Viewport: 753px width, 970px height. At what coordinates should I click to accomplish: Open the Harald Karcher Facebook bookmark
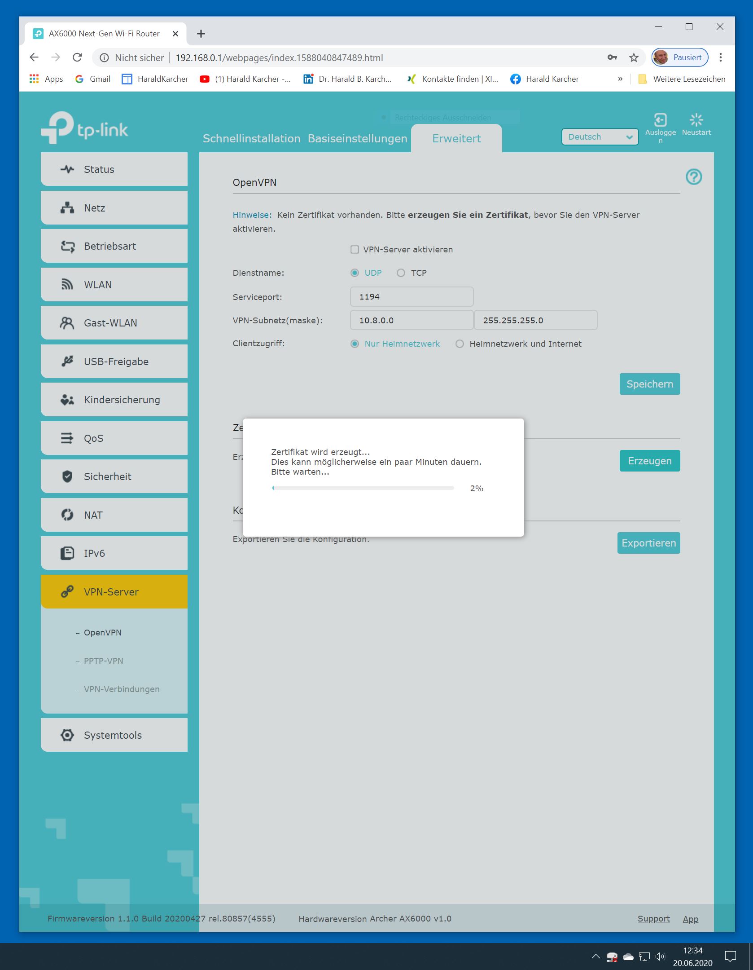(x=545, y=79)
